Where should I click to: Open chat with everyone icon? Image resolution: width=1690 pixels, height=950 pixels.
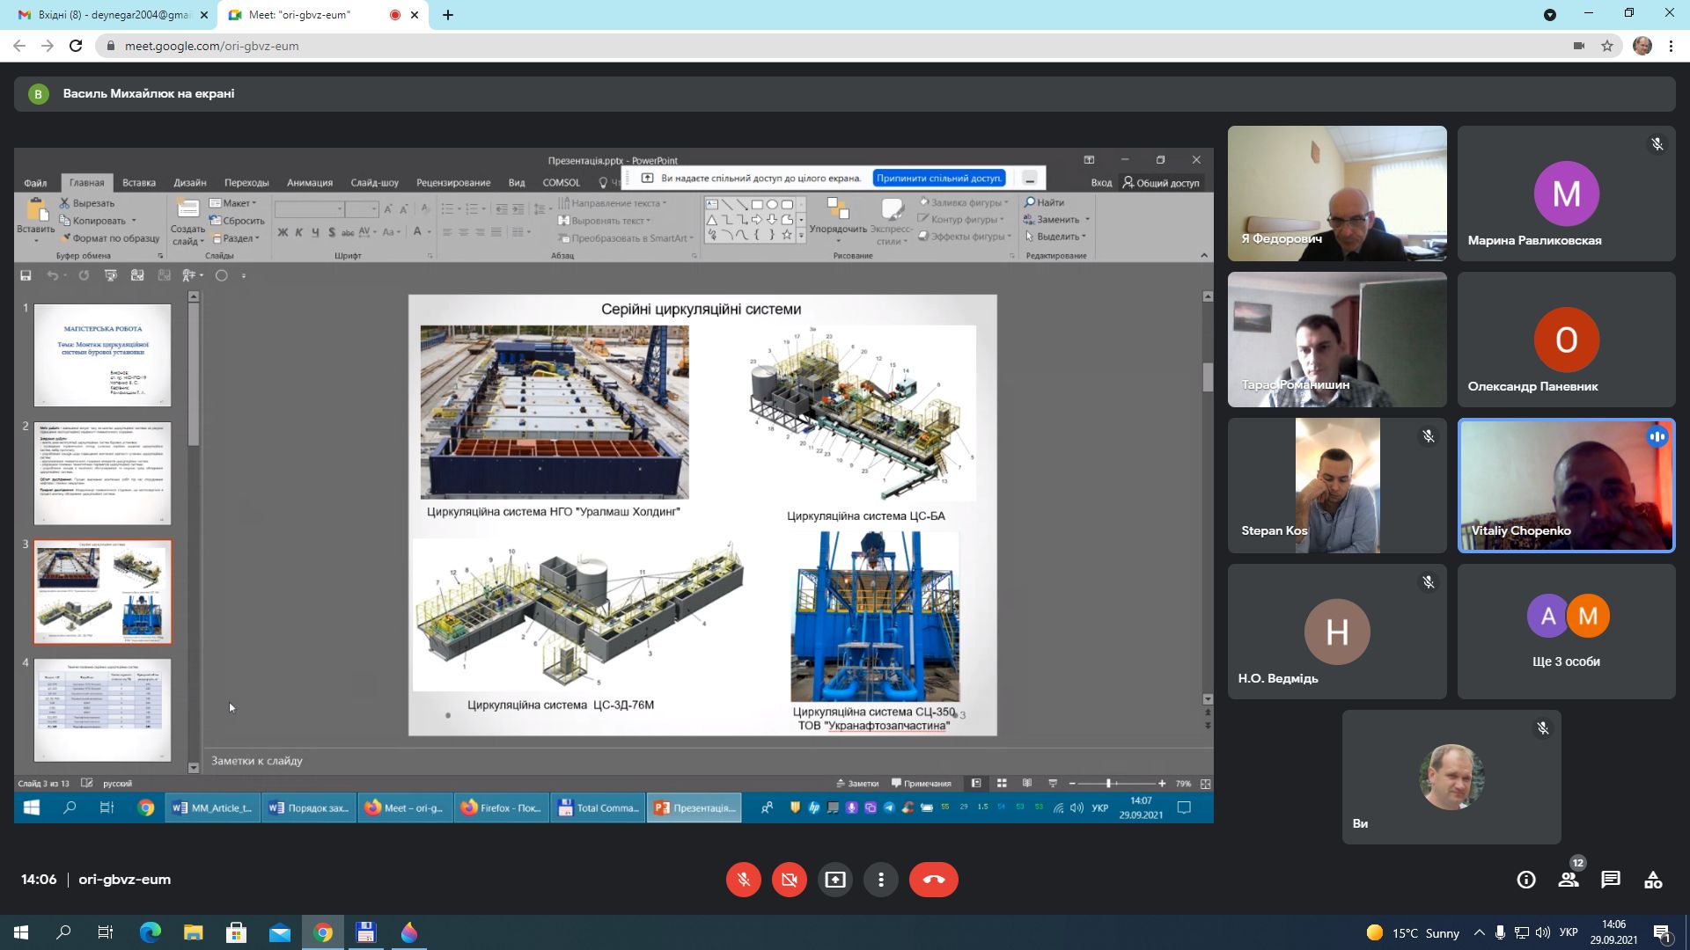(1611, 880)
